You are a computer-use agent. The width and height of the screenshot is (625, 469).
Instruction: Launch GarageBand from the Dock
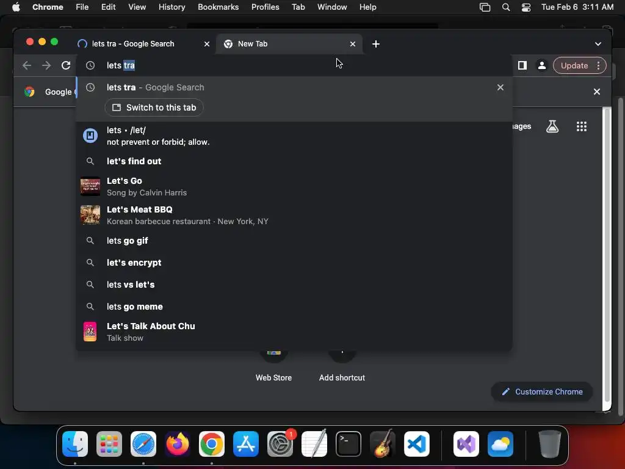[383, 444]
